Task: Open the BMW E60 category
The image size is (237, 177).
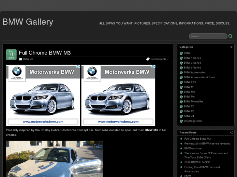Action: (190, 82)
